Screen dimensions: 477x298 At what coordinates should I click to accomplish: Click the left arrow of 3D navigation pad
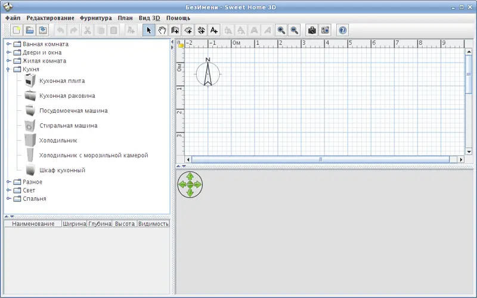182,184
